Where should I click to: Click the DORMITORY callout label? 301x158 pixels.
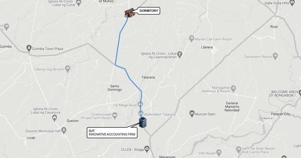(149, 11)
